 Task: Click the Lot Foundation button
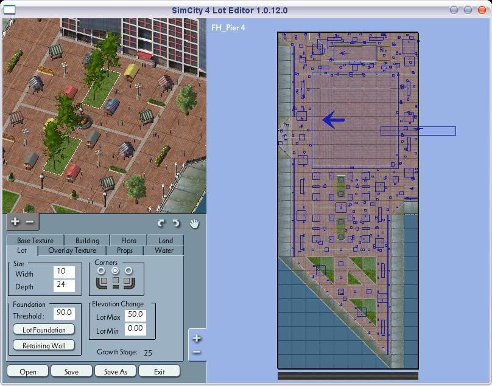[44, 329]
